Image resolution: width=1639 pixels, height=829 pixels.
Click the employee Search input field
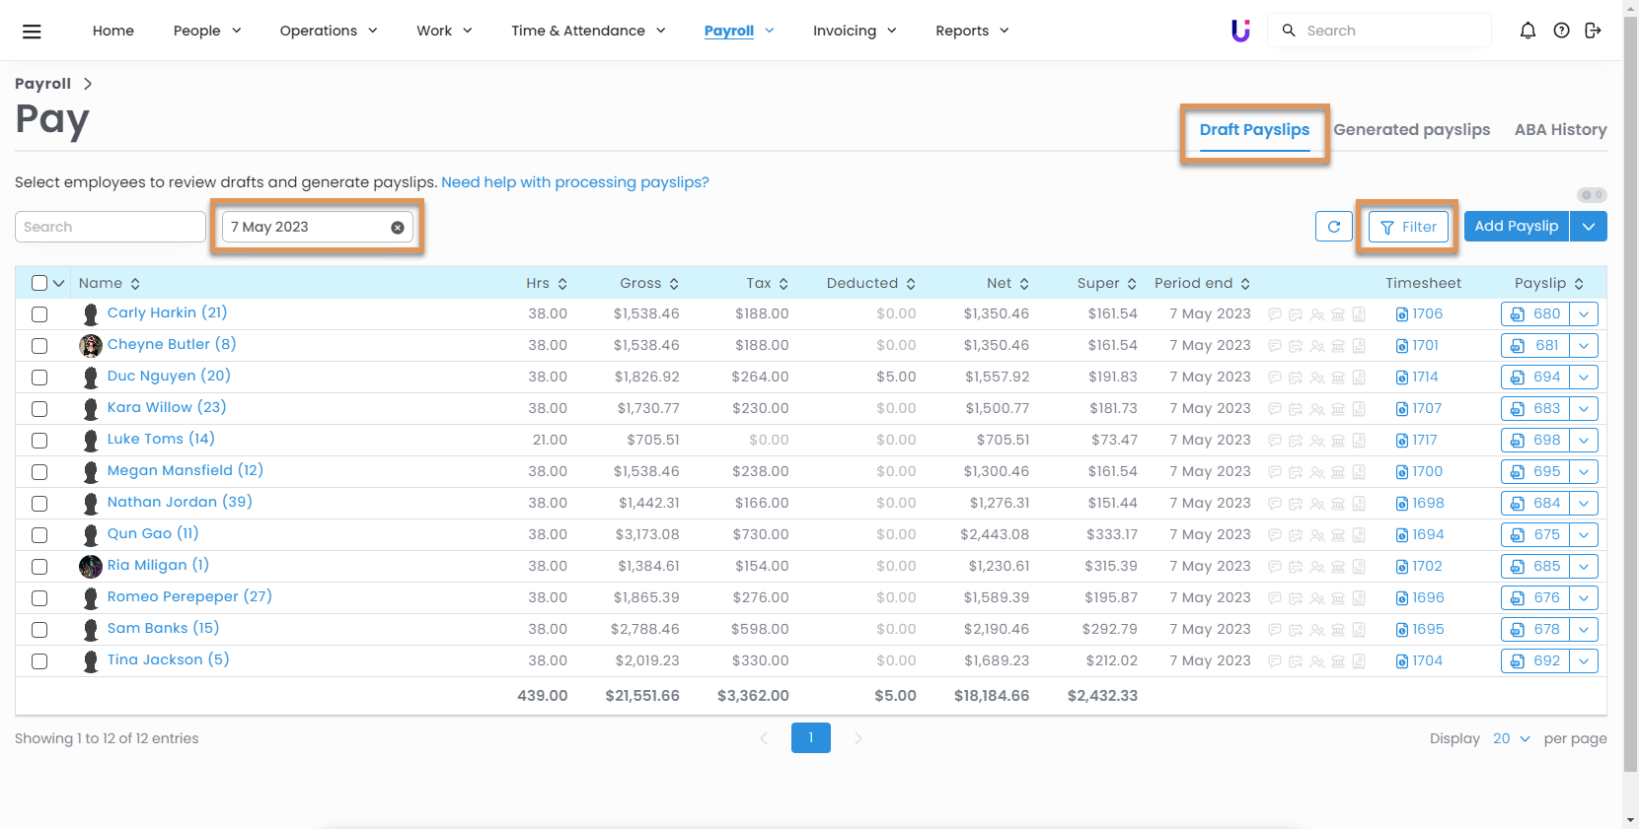pyautogui.click(x=110, y=227)
